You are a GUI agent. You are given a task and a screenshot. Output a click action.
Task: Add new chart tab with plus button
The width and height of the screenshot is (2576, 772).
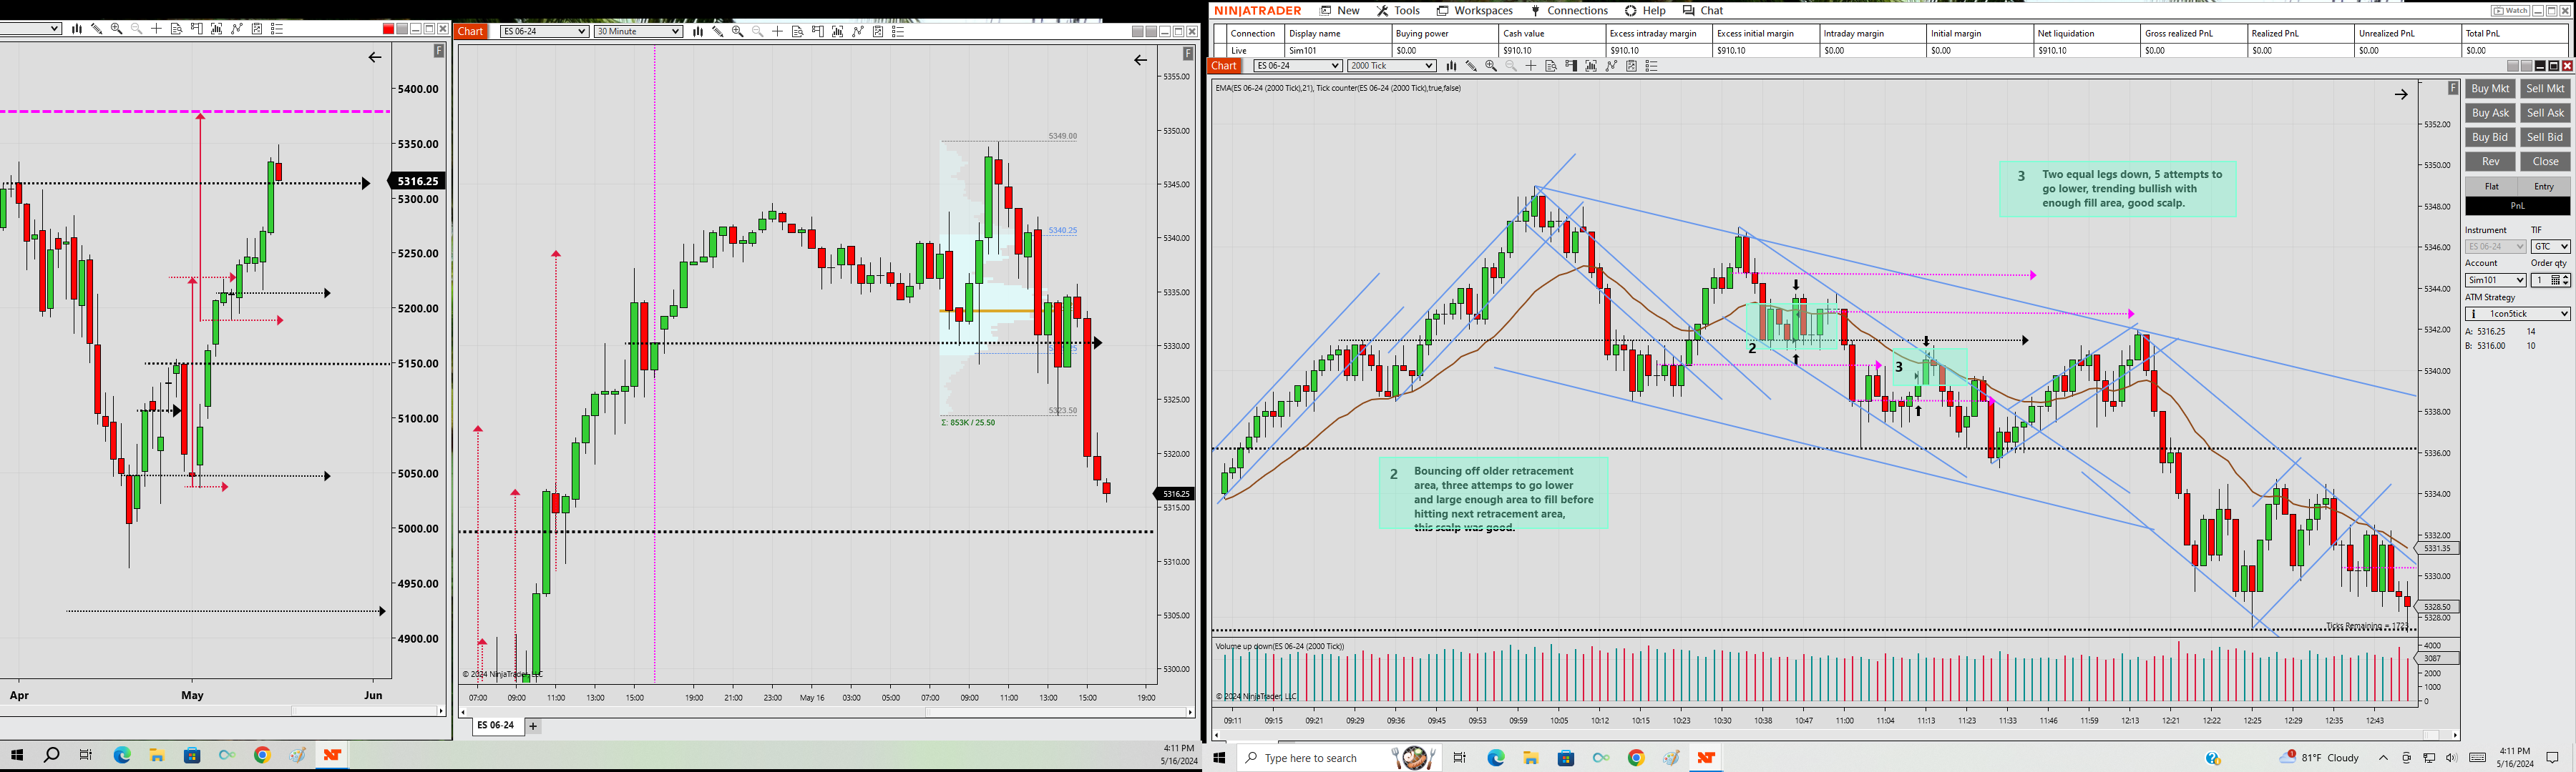click(x=533, y=726)
